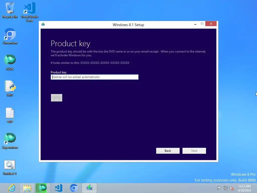Close the Windows 8.1 Setup window
This screenshot has height=193, width=257.
tap(211, 24)
